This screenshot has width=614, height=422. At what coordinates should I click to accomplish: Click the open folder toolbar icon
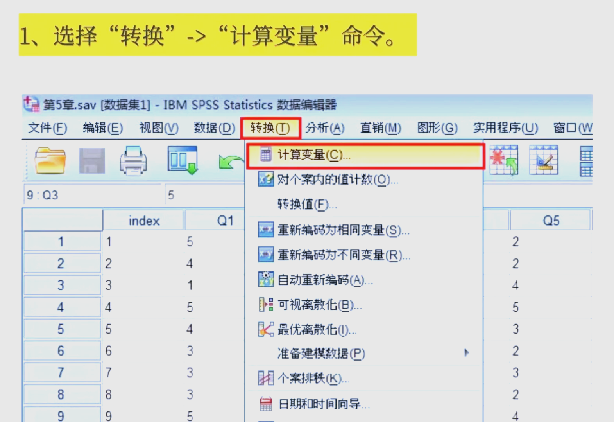pyautogui.click(x=50, y=160)
